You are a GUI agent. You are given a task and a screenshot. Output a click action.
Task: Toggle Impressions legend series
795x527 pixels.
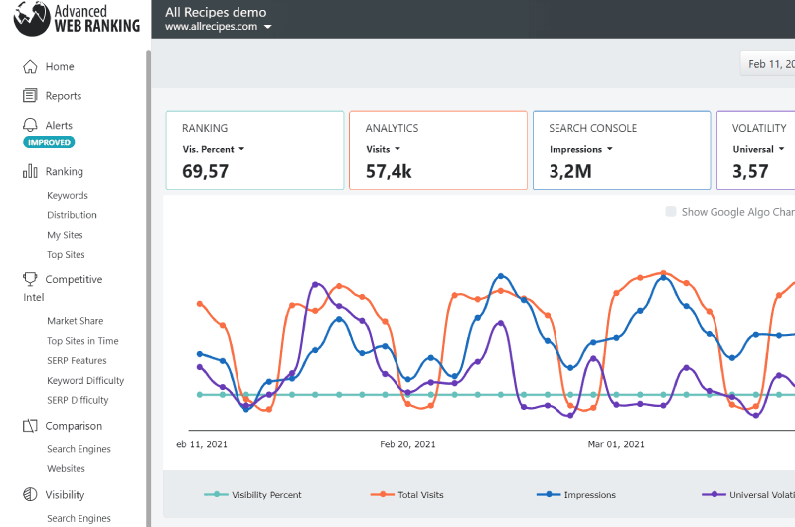pos(576,494)
